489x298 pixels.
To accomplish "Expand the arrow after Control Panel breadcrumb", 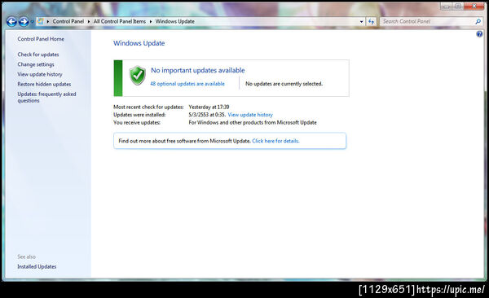I will click(x=89, y=21).
